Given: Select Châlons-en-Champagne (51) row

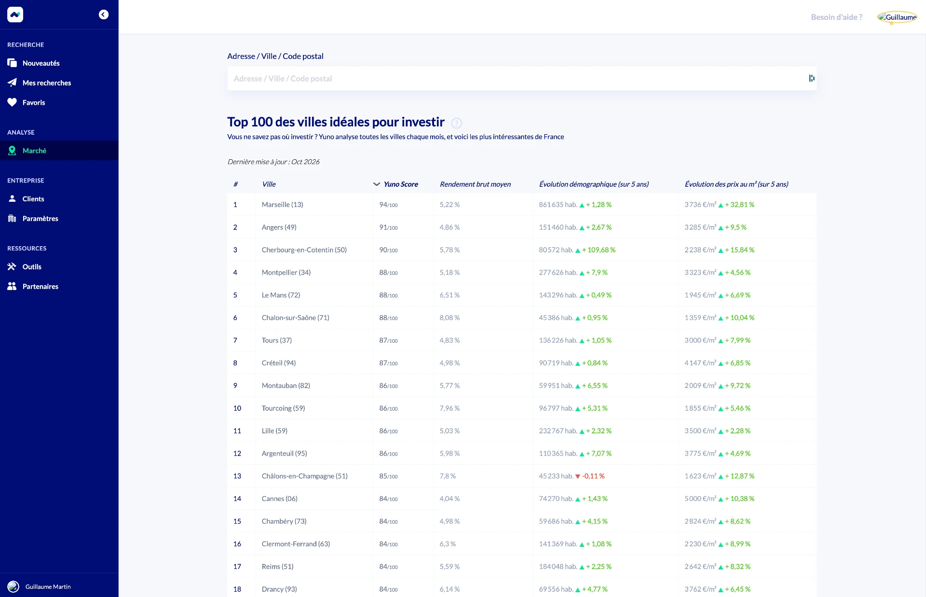Looking at the screenshot, I should pos(522,476).
